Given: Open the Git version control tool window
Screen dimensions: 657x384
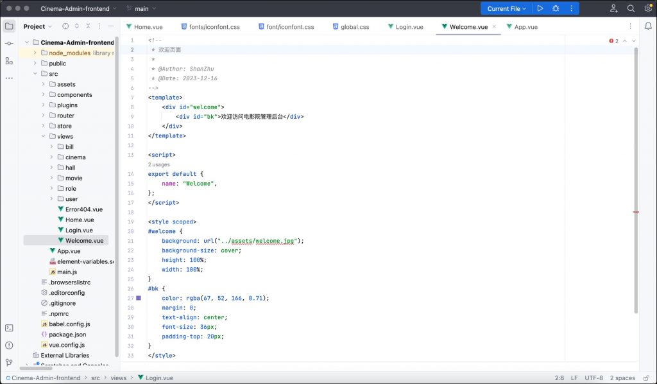Looking at the screenshot, I should coord(9,362).
